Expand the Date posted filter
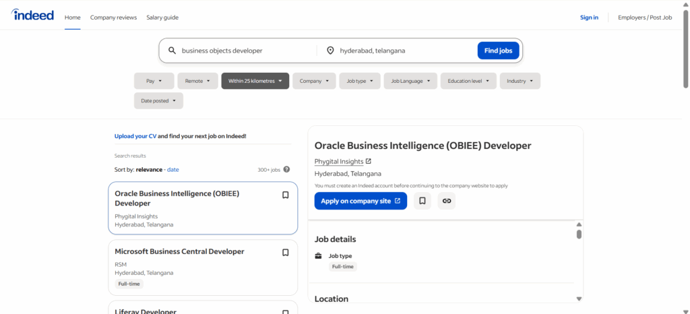Viewport: 690px width, 314px height. 158,100
